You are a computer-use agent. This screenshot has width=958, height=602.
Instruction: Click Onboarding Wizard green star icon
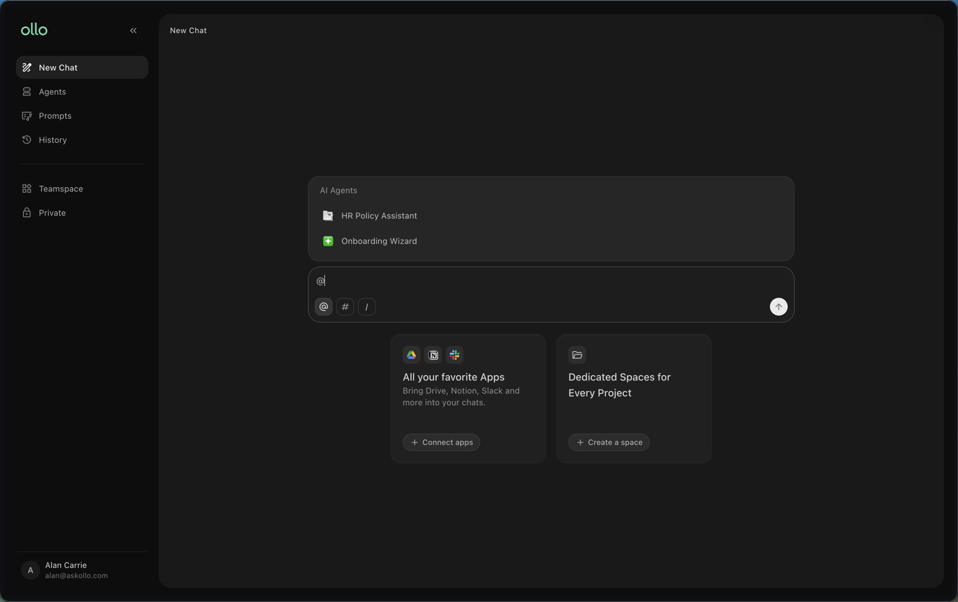(328, 241)
